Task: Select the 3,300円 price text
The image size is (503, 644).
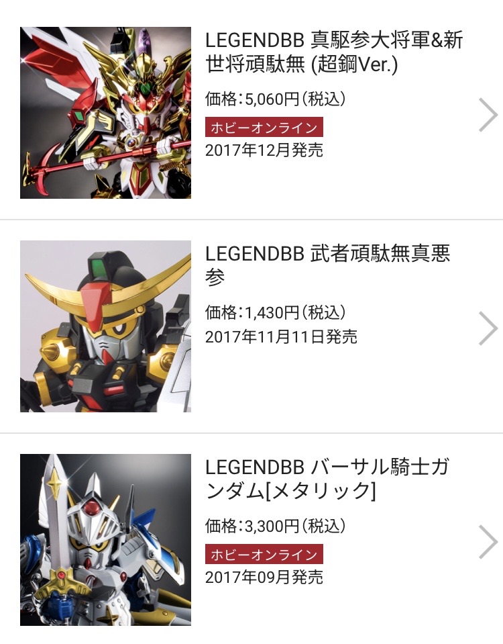Action: [x=275, y=526]
